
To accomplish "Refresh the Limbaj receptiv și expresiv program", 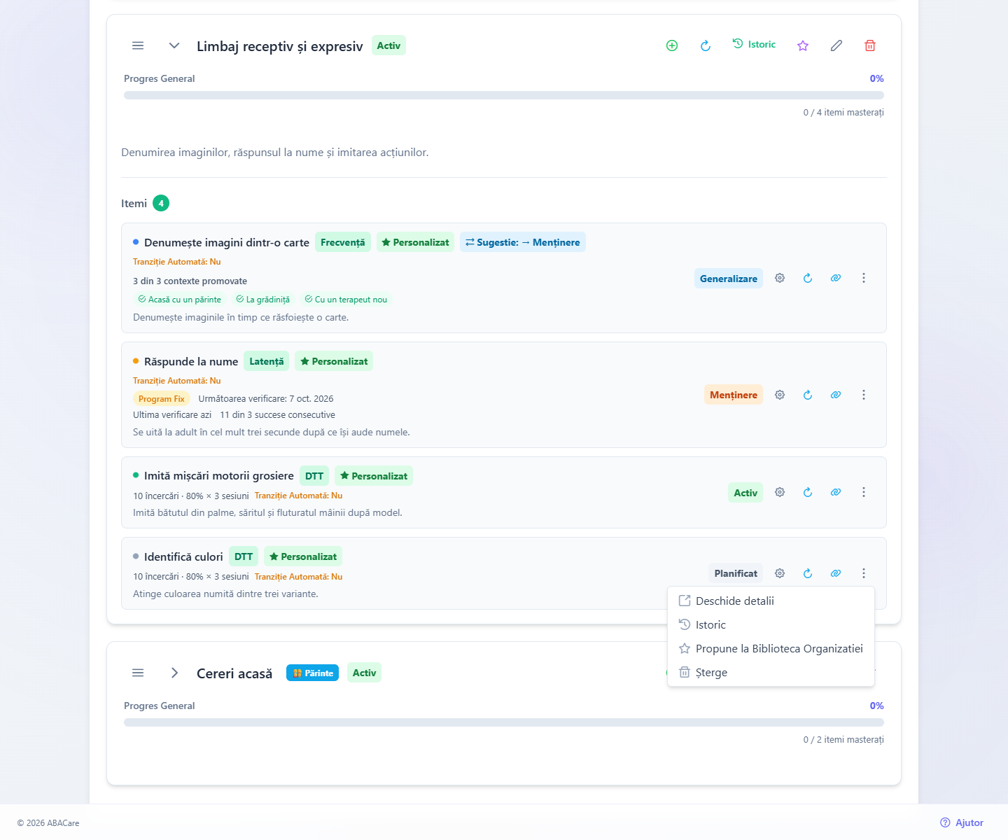I will [706, 45].
